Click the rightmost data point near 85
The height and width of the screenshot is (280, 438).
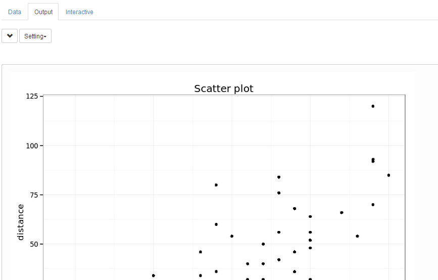point(388,175)
